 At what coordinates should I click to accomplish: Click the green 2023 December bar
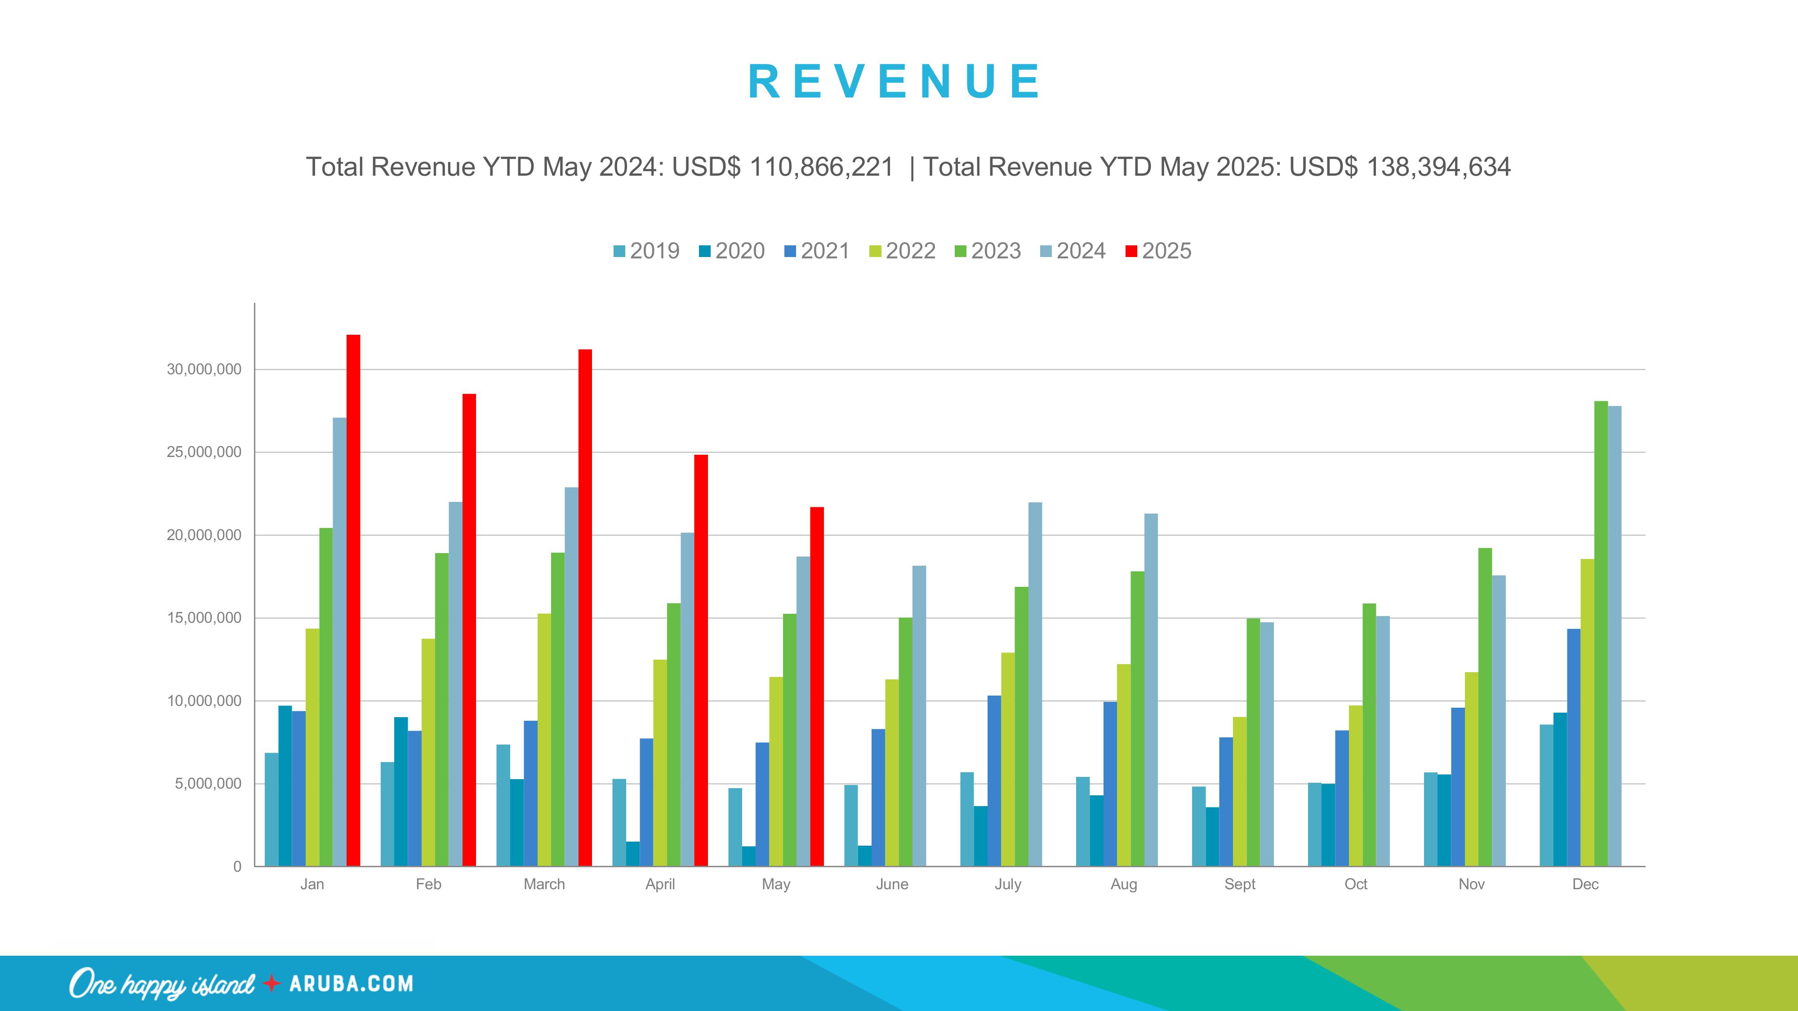click(x=1601, y=634)
